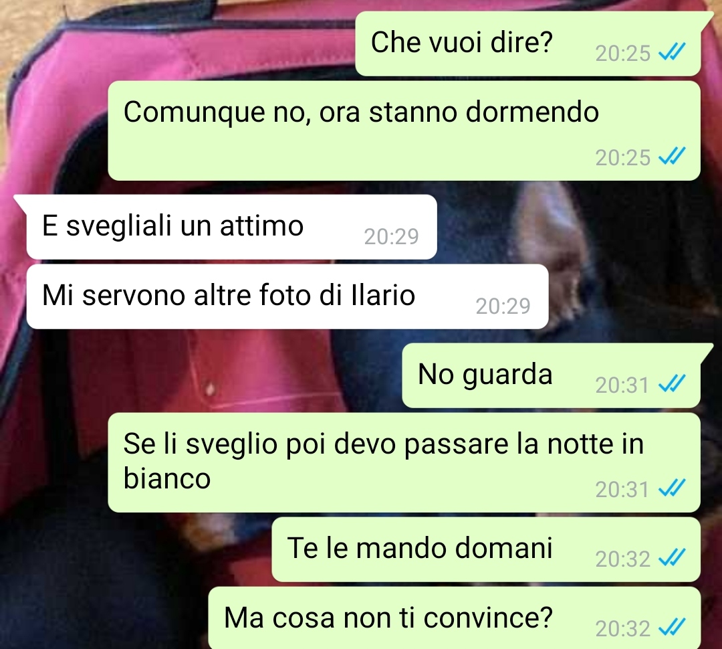Click read-receipt ticks on 'Che vuoi dire?'
Image resolution: width=722 pixels, height=649 pixels.
[x=673, y=52]
